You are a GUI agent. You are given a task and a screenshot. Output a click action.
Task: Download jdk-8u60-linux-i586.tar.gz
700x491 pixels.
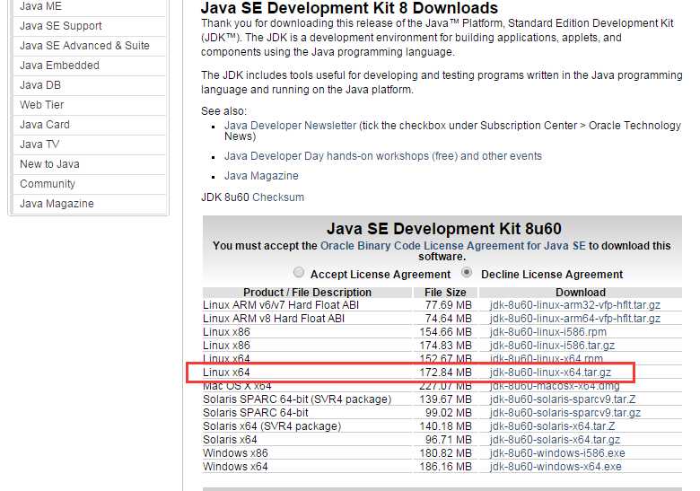(x=552, y=345)
